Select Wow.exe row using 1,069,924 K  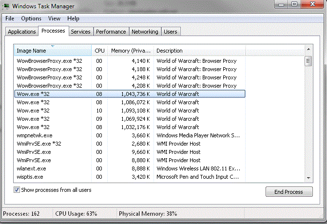[x=130, y=119]
